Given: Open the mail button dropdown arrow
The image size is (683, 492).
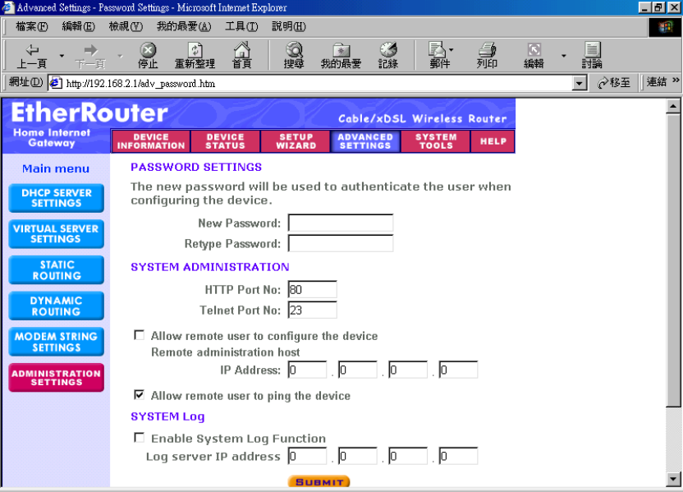Looking at the screenshot, I should coord(452,49).
